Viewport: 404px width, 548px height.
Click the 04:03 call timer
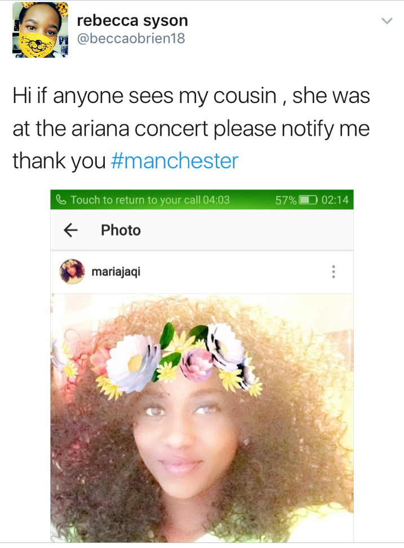click(216, 200)
